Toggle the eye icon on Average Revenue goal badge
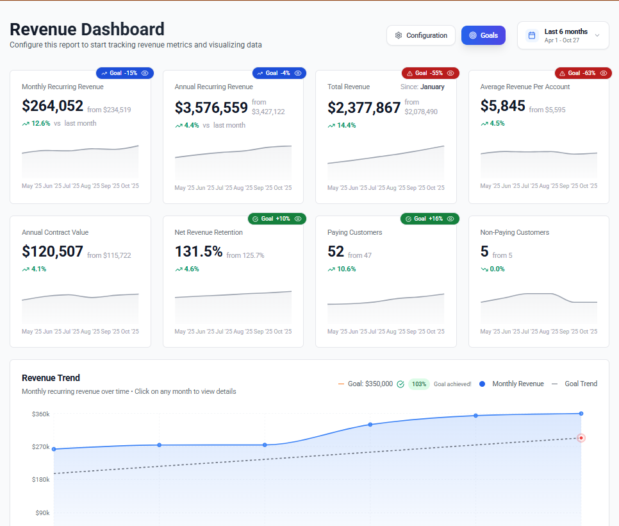This screenshot has width=619, height=526. [602, 73]
